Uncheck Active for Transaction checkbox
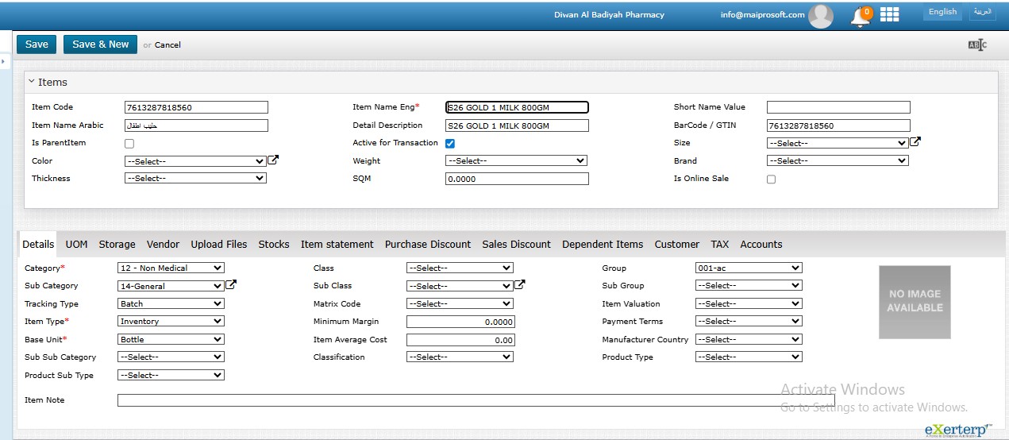This screenshot has width=1009, height=440. pyautogui.click(x=450, y=144)
